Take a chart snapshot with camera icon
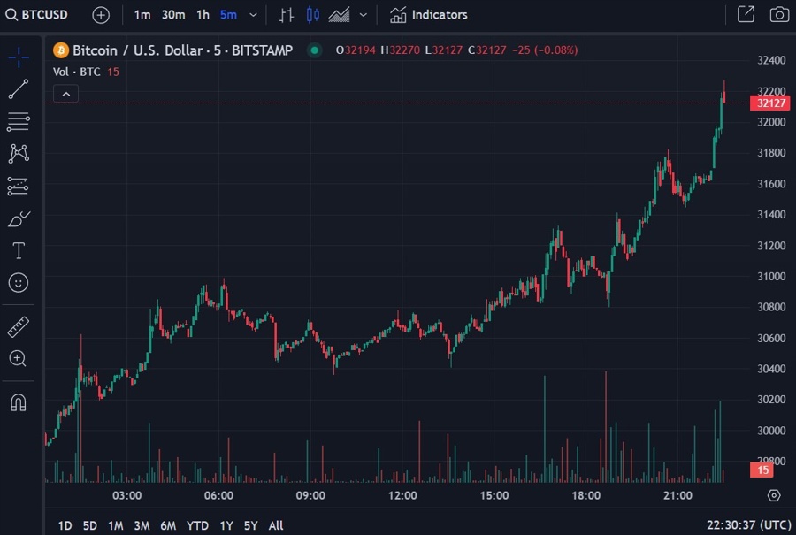This screenshot has width=796, height=535. [779, 14]
